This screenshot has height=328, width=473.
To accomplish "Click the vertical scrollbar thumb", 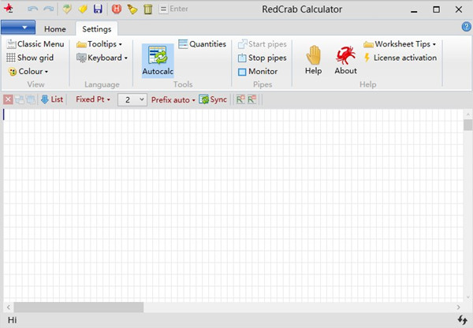I will [467, 125].
